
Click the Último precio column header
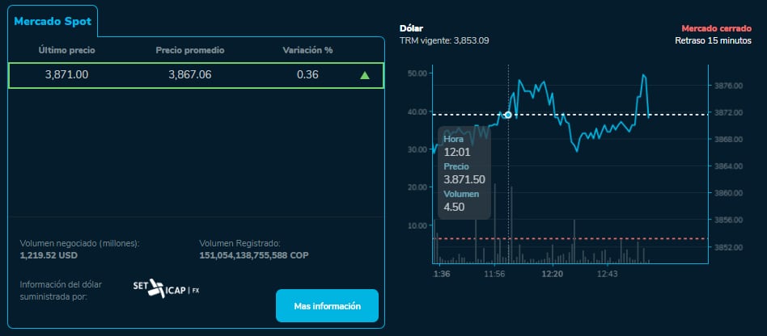pos(66,50)
